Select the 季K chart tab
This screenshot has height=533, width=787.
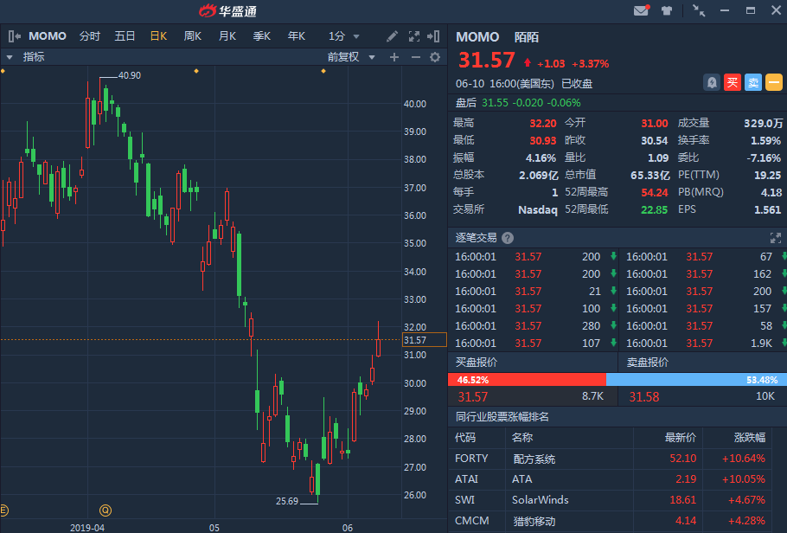tap(262, 36)
